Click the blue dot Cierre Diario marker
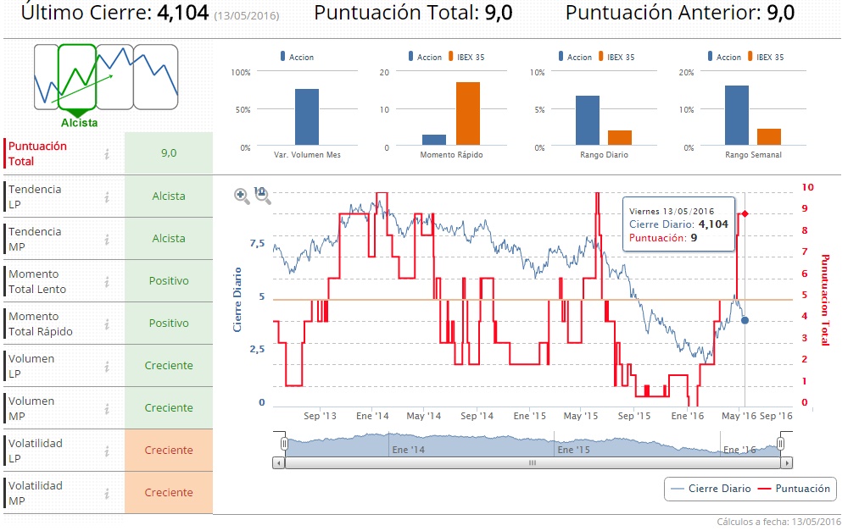 [x=745, y=320]
